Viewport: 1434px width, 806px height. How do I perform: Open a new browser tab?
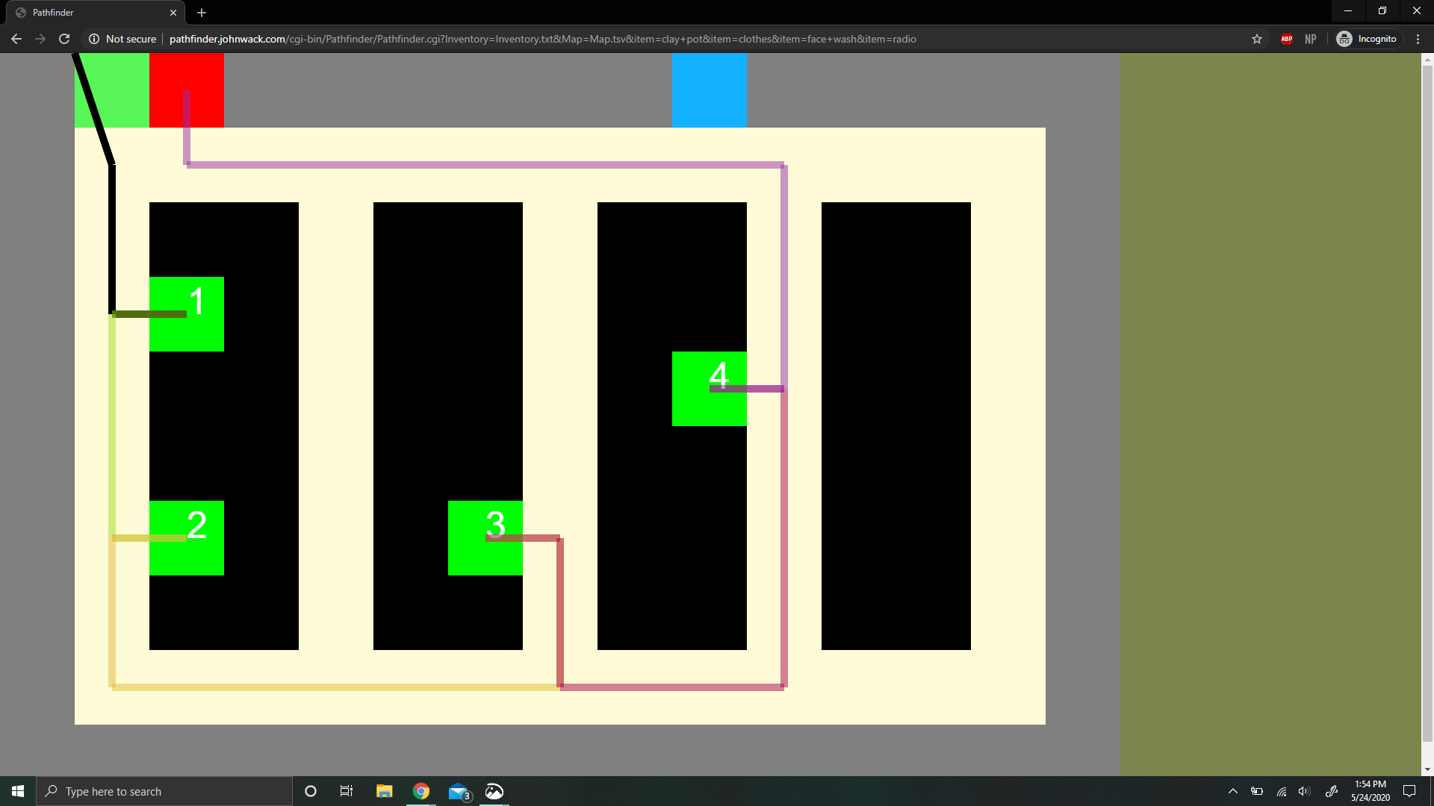pyautogui.click(x=202, y=13)
